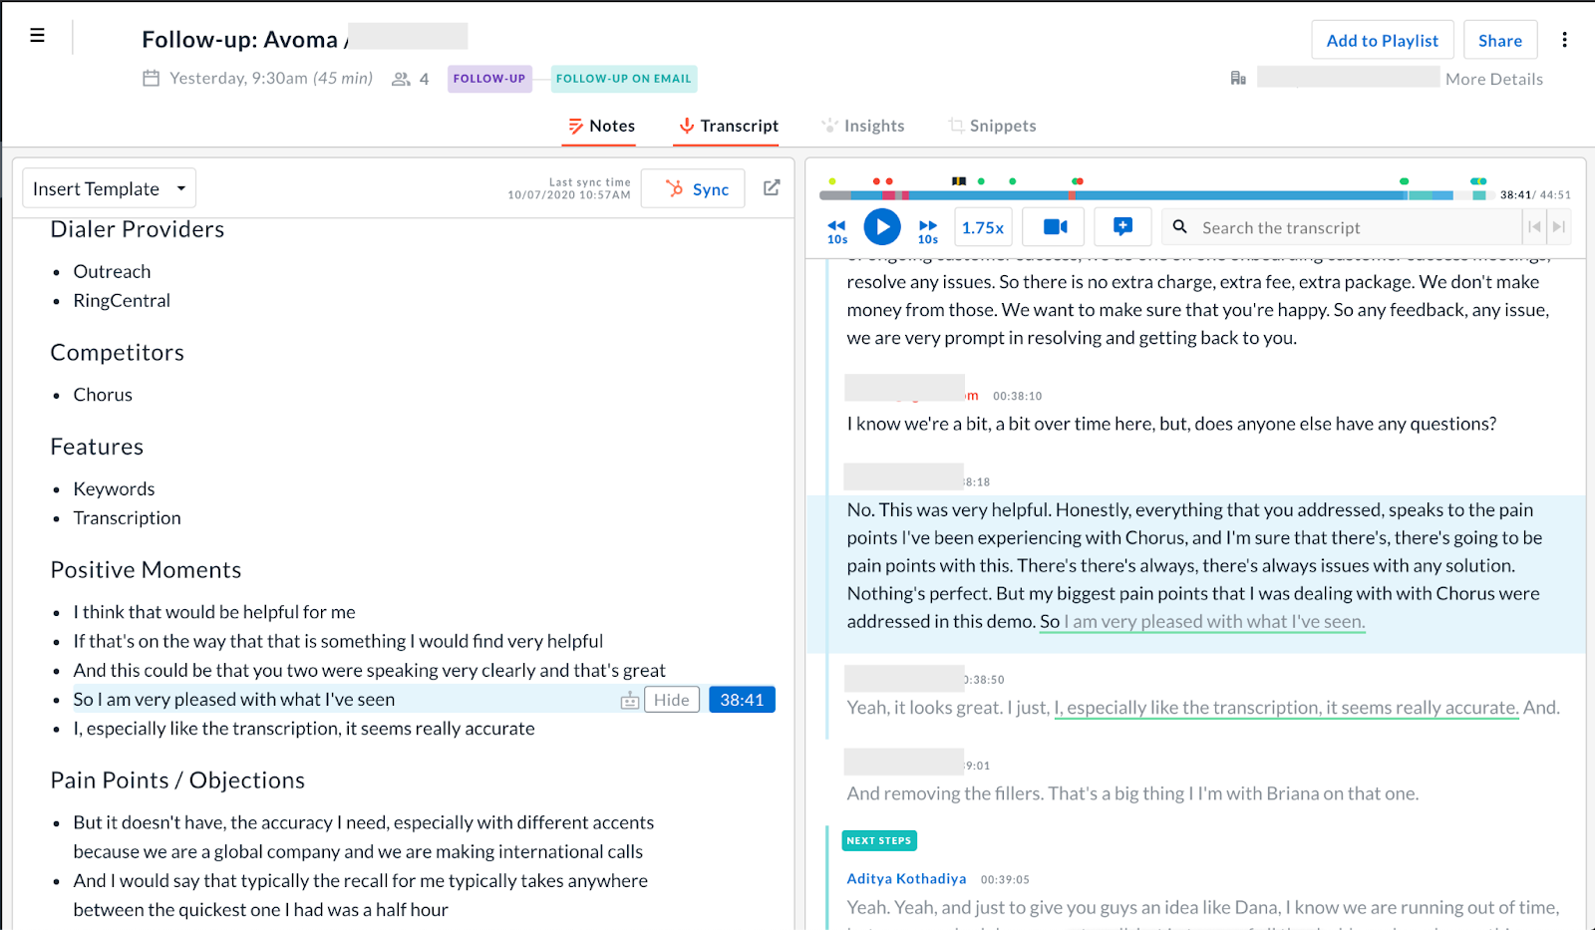1595x930 pixels.
Task: Open the vertical three-dot options menu
Action: coord(1564,40)
